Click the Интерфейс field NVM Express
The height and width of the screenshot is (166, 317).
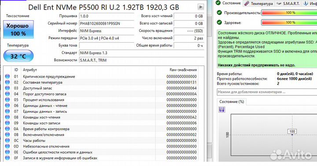[107, 31]
